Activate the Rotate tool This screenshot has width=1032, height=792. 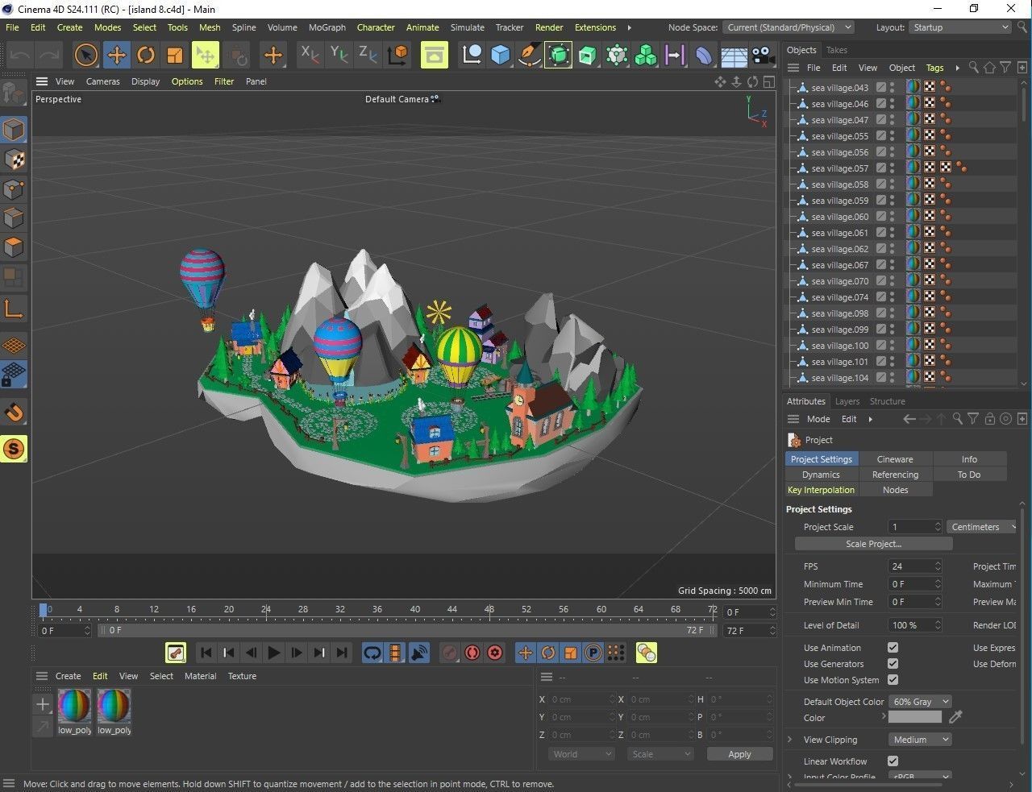[146, 55]
